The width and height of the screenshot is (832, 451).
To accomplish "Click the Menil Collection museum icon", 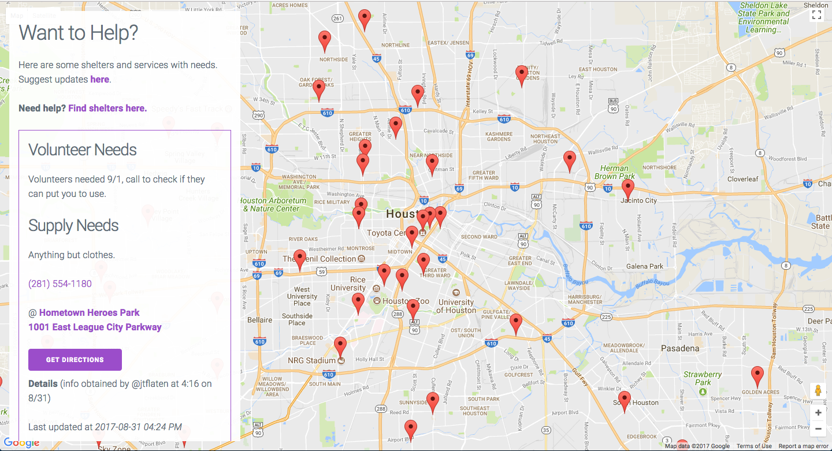I will point(361,258).
